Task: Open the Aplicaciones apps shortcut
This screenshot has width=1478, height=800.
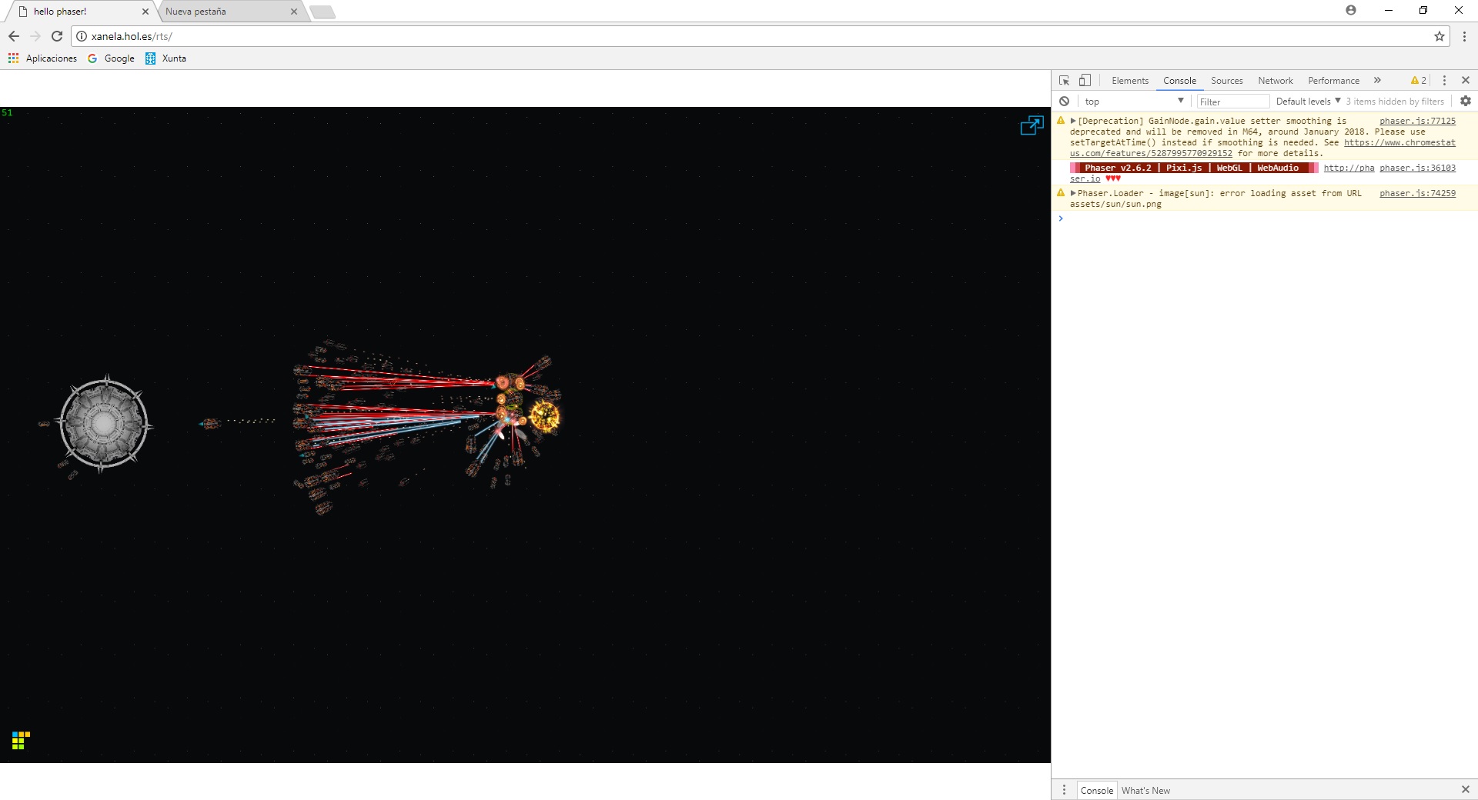Action: [x=43, y=58]
